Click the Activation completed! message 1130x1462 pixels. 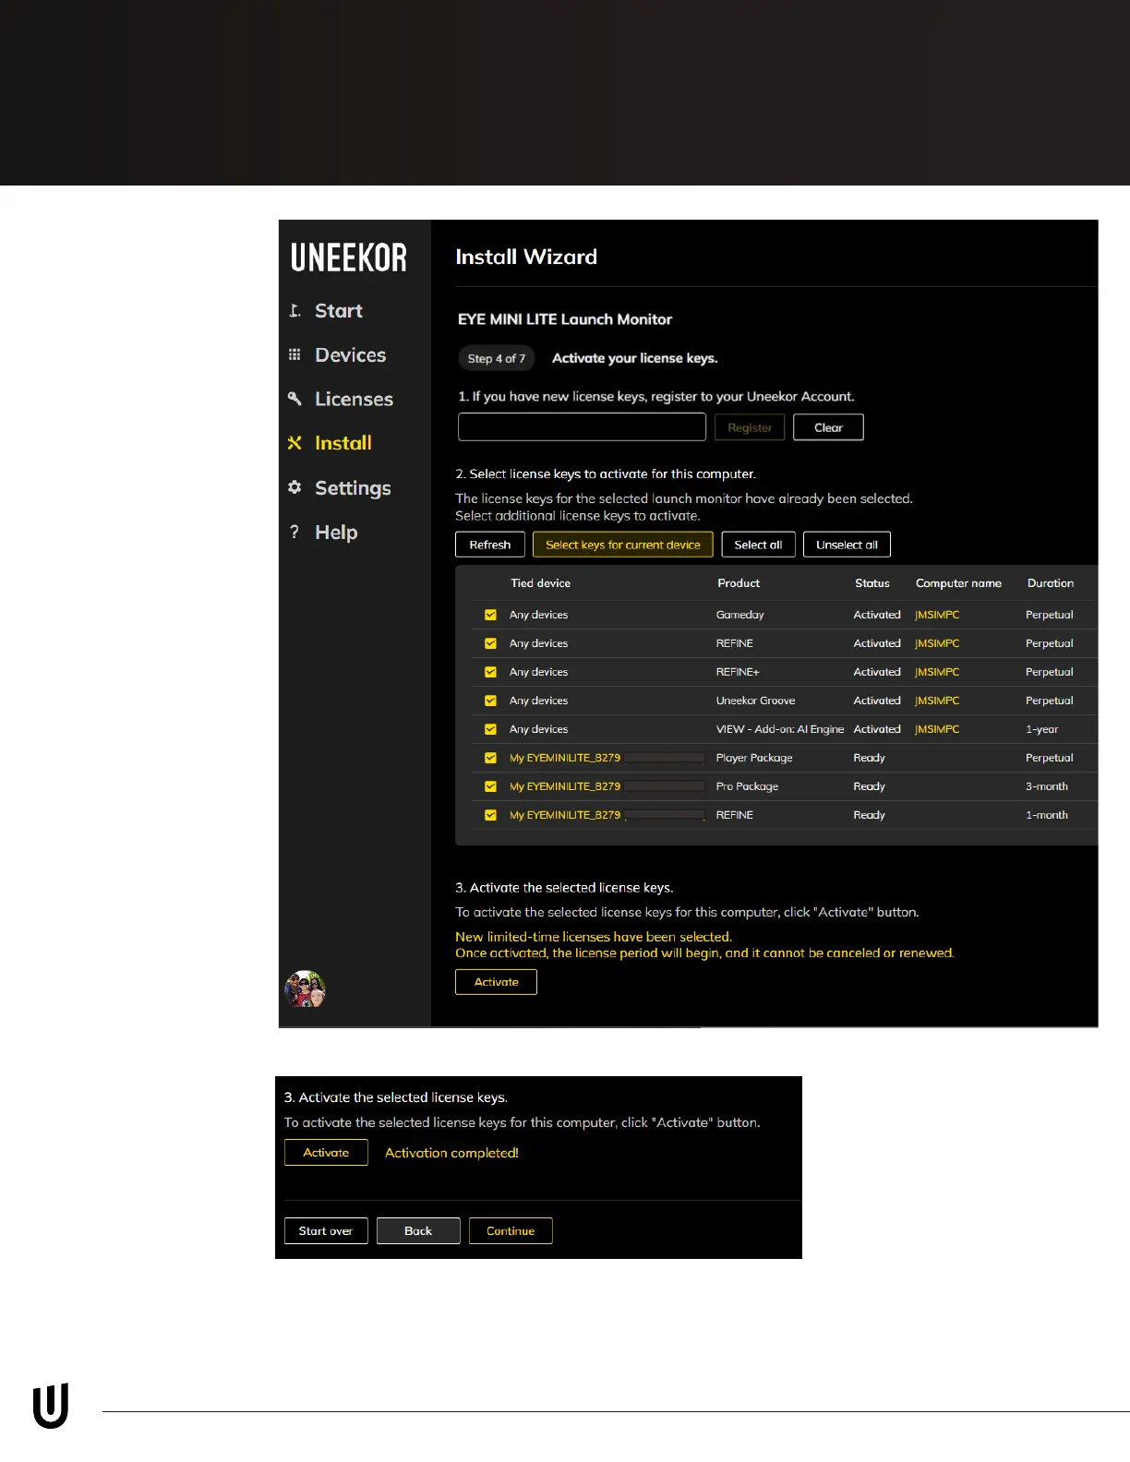point(451,1153)
